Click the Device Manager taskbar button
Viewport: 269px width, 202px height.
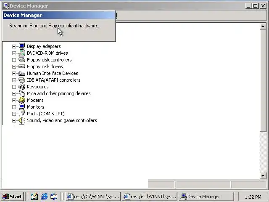tap(206, 197)
